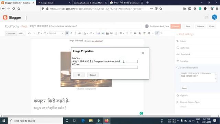Open Firefox hamburger menu
This screenshot has width=220, height=124.
tap(217, 9)
